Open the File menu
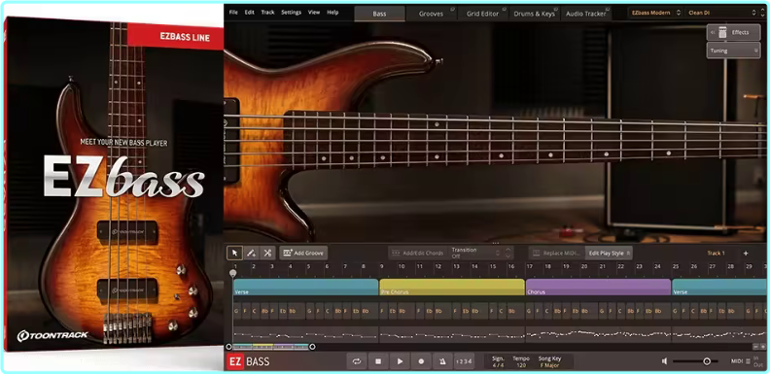The image size is (770, 374). pyautogui.click(x=233, y=13)
